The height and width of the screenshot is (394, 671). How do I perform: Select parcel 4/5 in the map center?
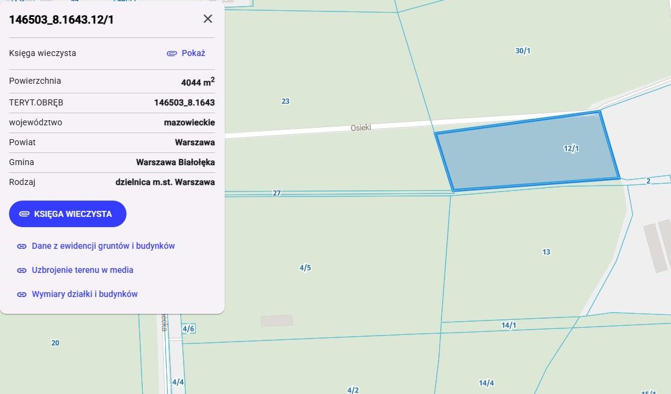305,267
